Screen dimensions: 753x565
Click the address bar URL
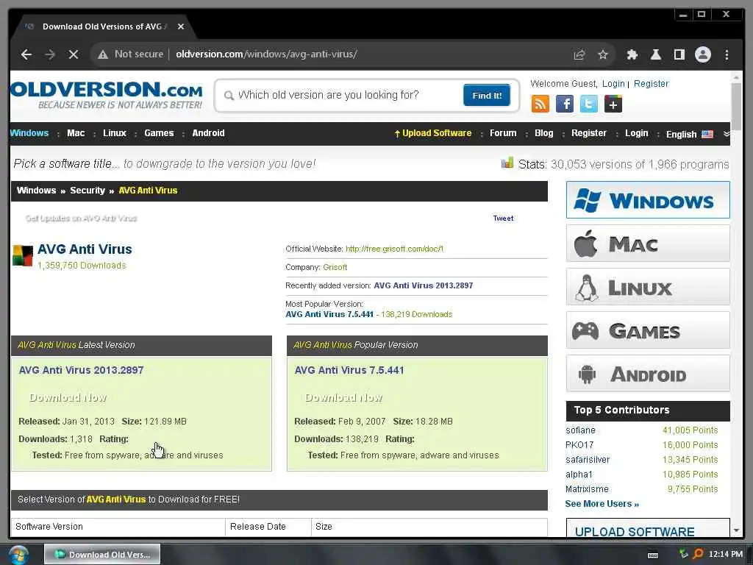click(x=266, y=54)
